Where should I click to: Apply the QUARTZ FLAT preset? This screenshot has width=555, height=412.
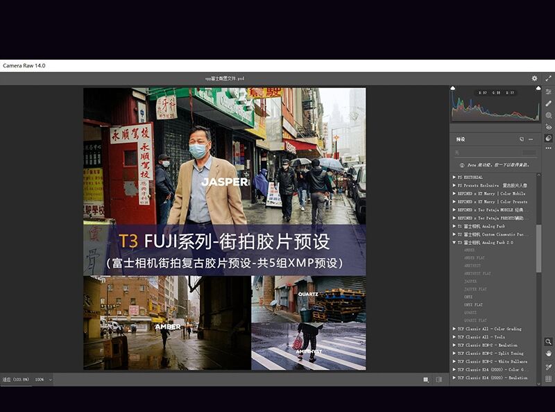475,320
